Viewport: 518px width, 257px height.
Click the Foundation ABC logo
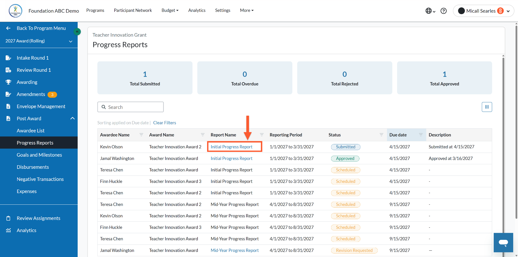pyautogui.click(x=15, y=11)
